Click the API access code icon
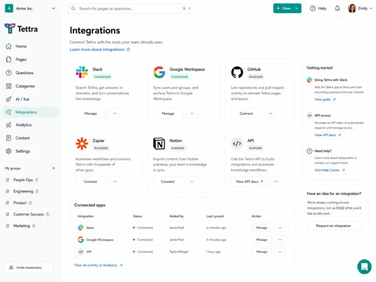The image size is (376, 282). (x=310, y=115)
